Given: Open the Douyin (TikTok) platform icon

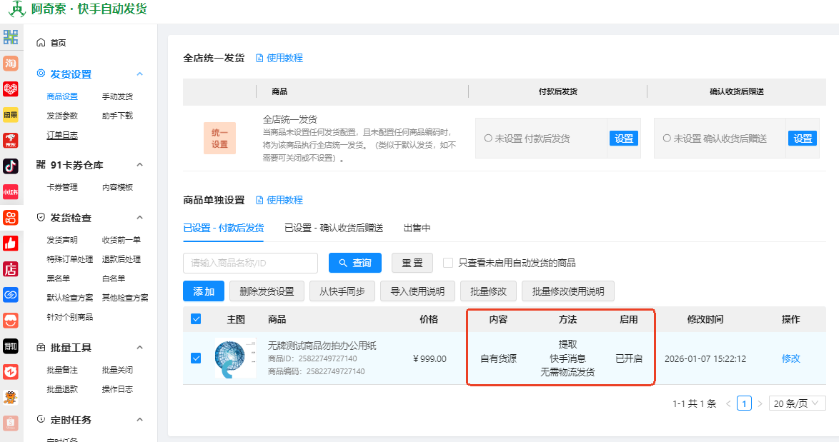Looking at the screenshot, I should coord(11,166).
